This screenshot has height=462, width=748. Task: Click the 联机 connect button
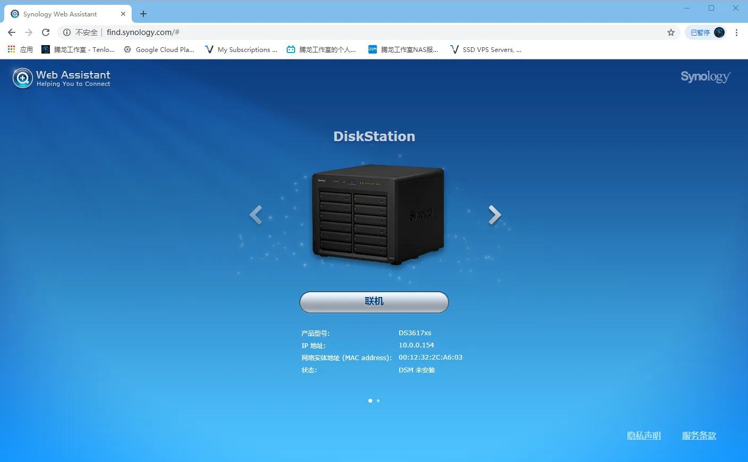(374, 302)
